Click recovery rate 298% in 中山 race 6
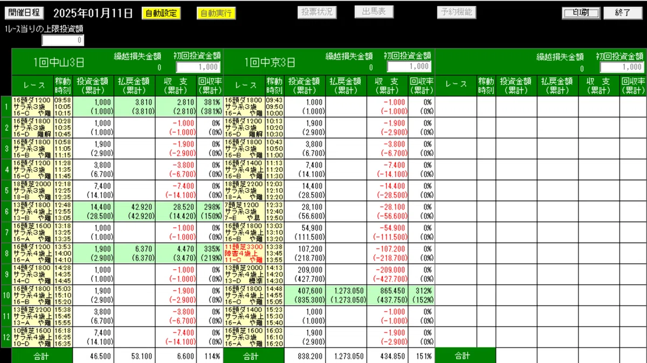647x363 pixels. point(209,211)
